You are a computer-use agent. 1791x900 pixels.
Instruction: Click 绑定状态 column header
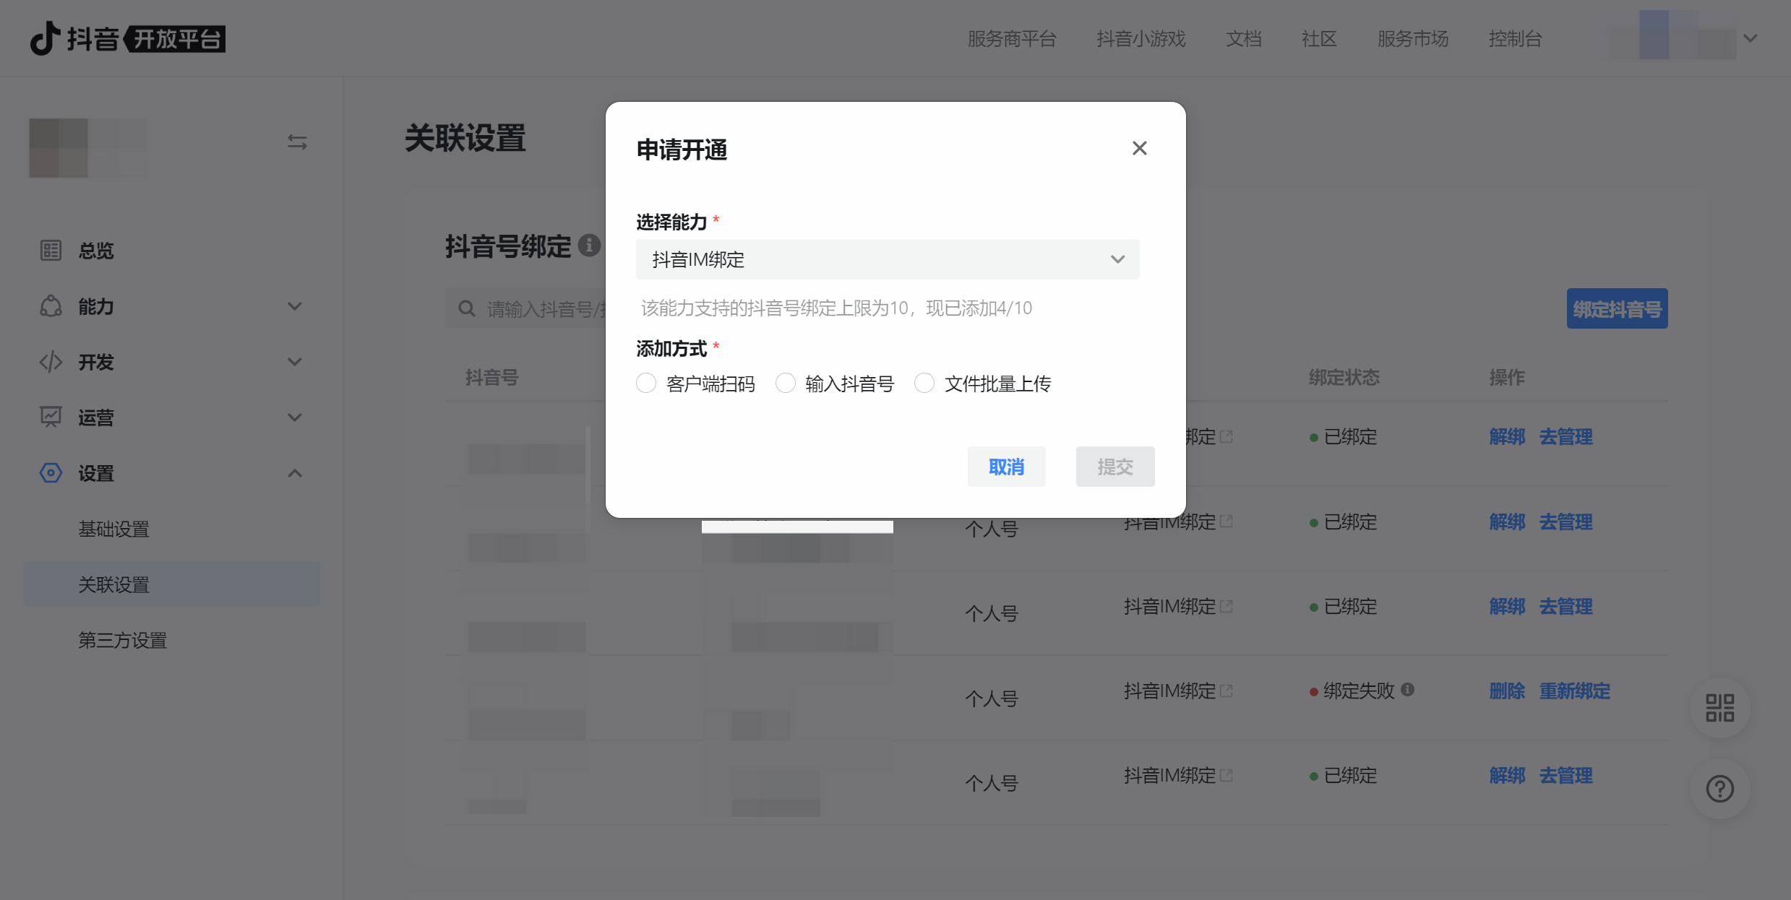coord(1344,377)
